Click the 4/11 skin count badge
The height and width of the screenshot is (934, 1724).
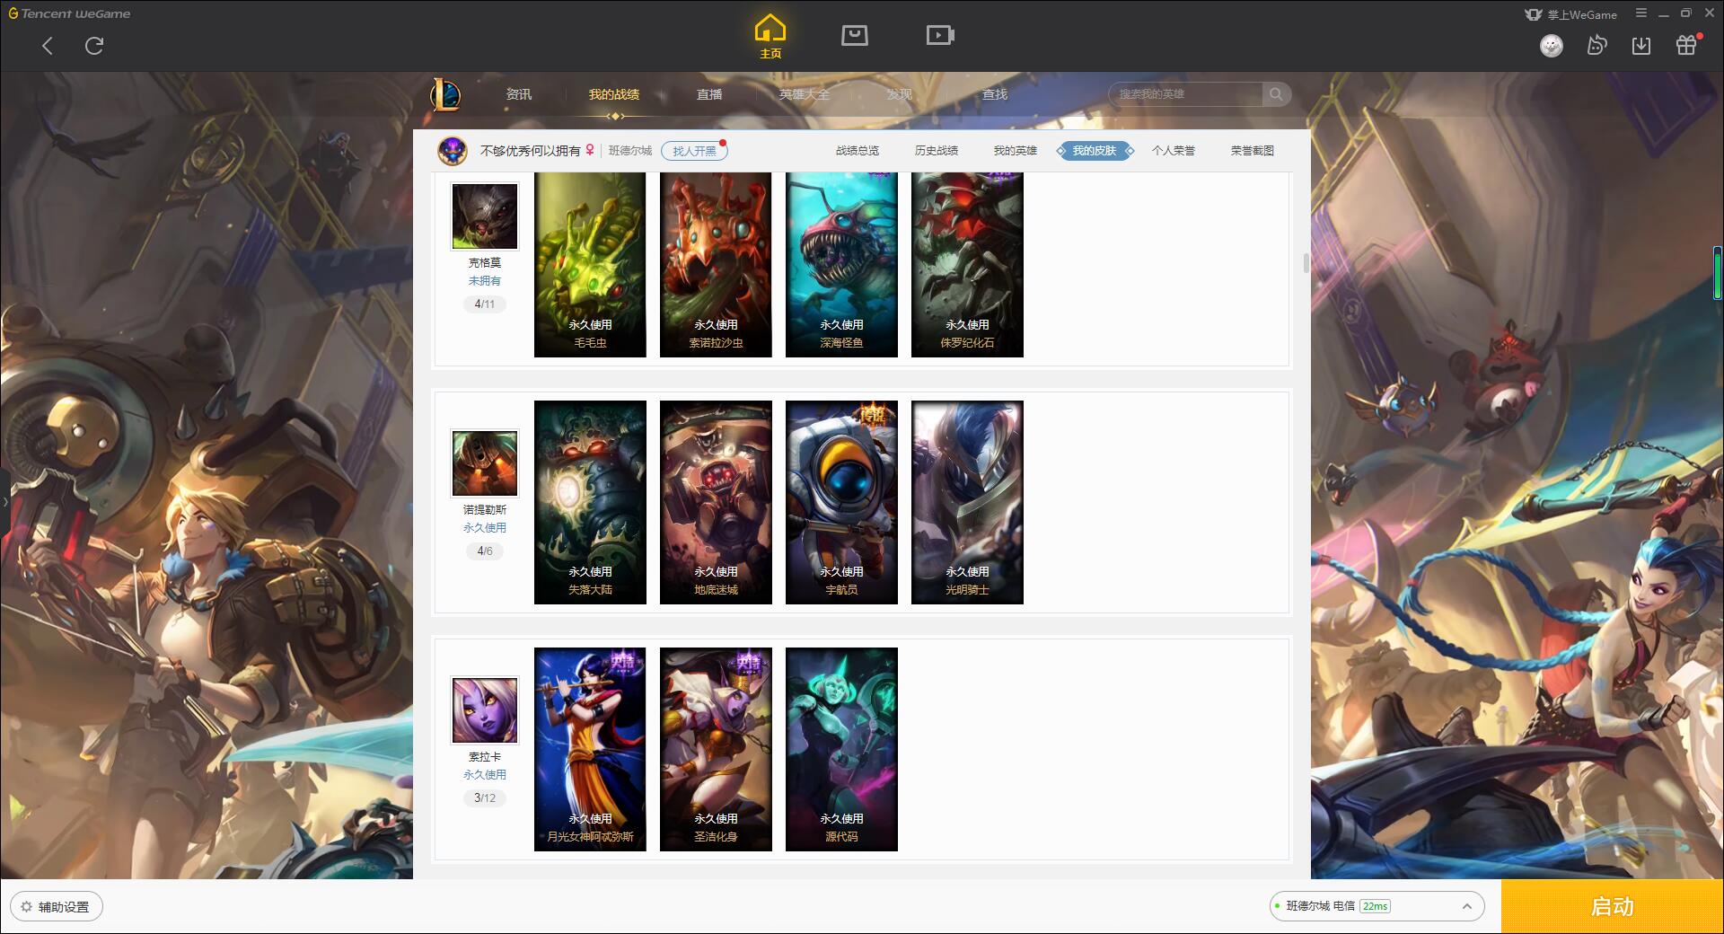click(485, 304)
